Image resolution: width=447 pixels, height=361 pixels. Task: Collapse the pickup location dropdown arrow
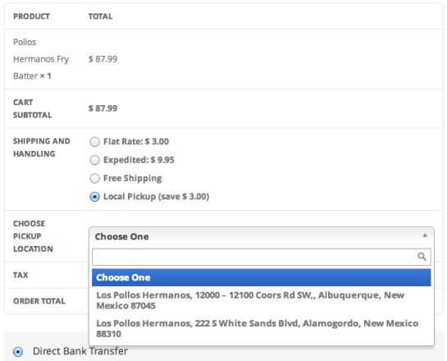(x=425, y=235)
